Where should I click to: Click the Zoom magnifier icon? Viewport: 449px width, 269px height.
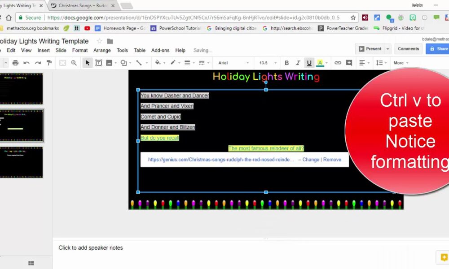[x=74, y=63]
